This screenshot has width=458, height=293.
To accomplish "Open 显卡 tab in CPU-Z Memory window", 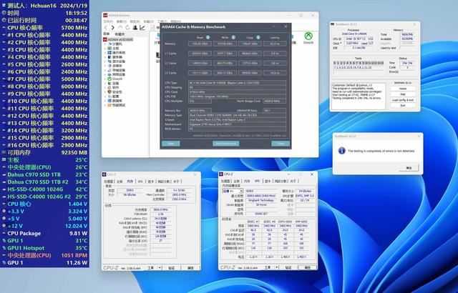I will pyautogui.click(x=151, y=182).
